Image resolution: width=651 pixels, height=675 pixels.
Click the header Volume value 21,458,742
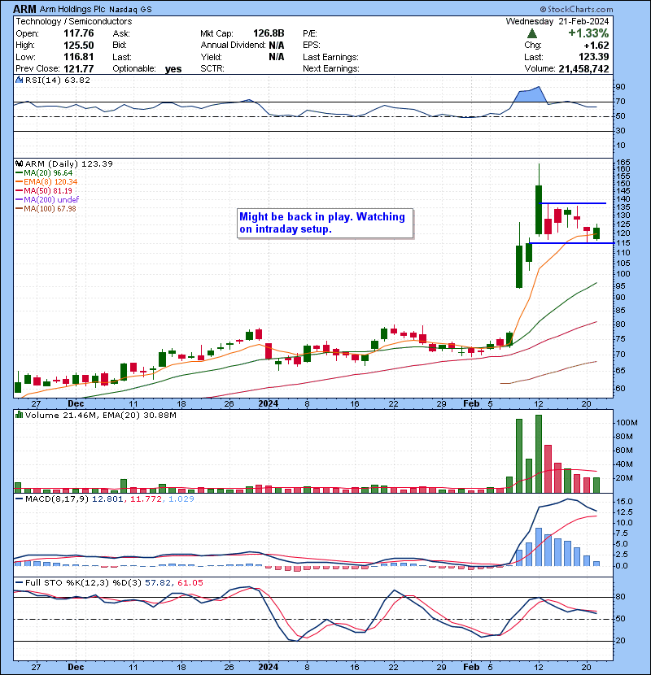point(583,69)
